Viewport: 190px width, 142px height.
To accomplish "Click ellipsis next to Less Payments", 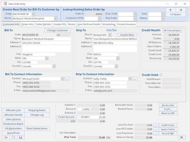I will coord(156,133).
